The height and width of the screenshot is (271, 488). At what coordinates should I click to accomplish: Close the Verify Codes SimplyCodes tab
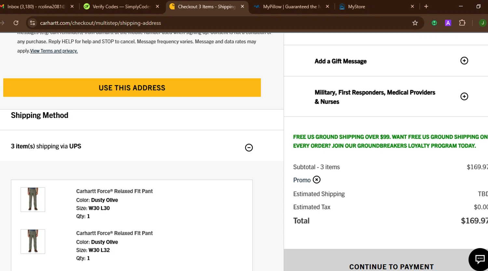tap(157, 7)
